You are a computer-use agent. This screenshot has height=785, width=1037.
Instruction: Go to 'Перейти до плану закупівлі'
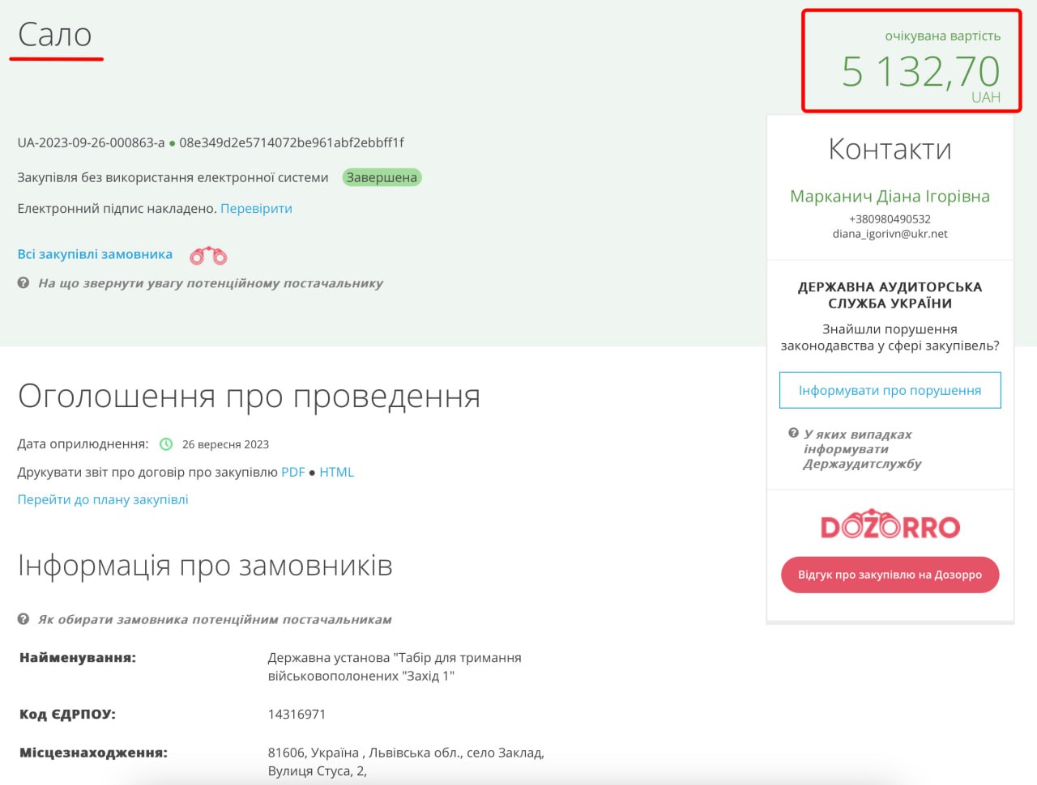point(103,500)
